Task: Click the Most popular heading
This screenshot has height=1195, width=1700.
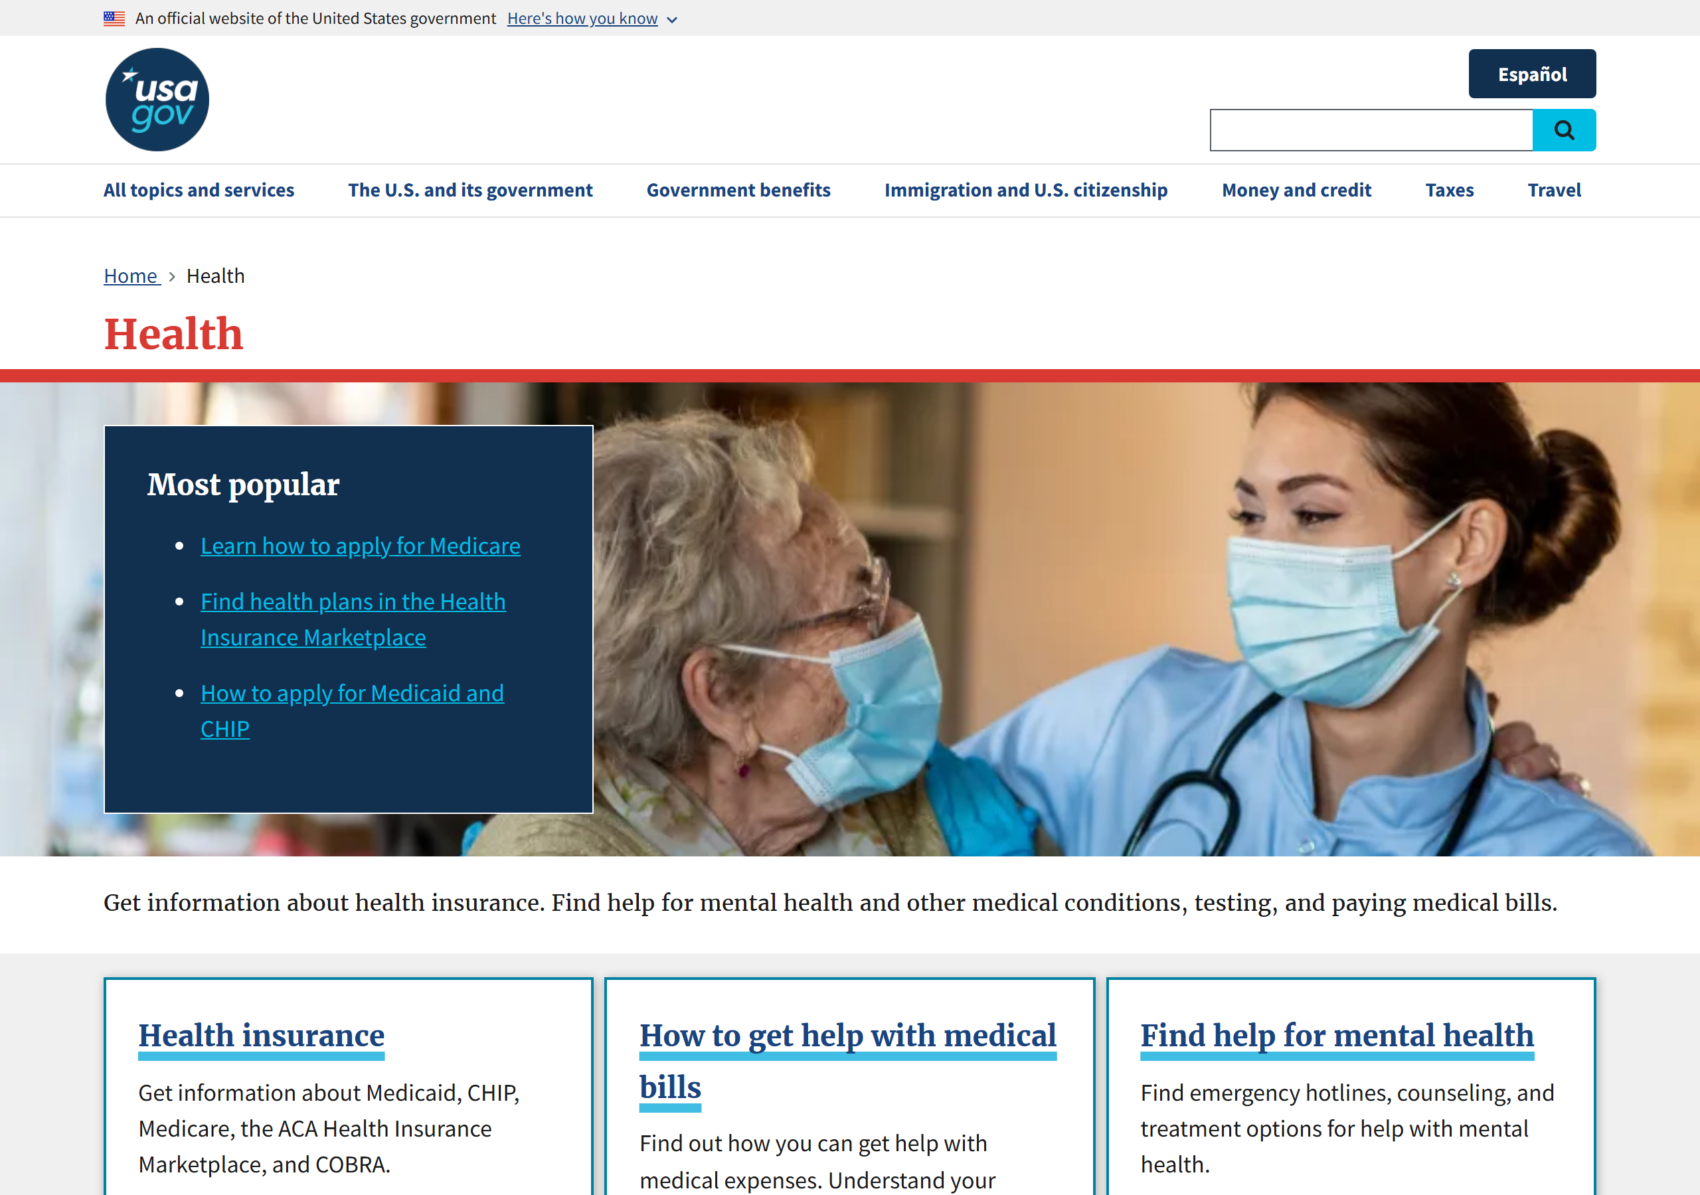Action: point(243,484)
